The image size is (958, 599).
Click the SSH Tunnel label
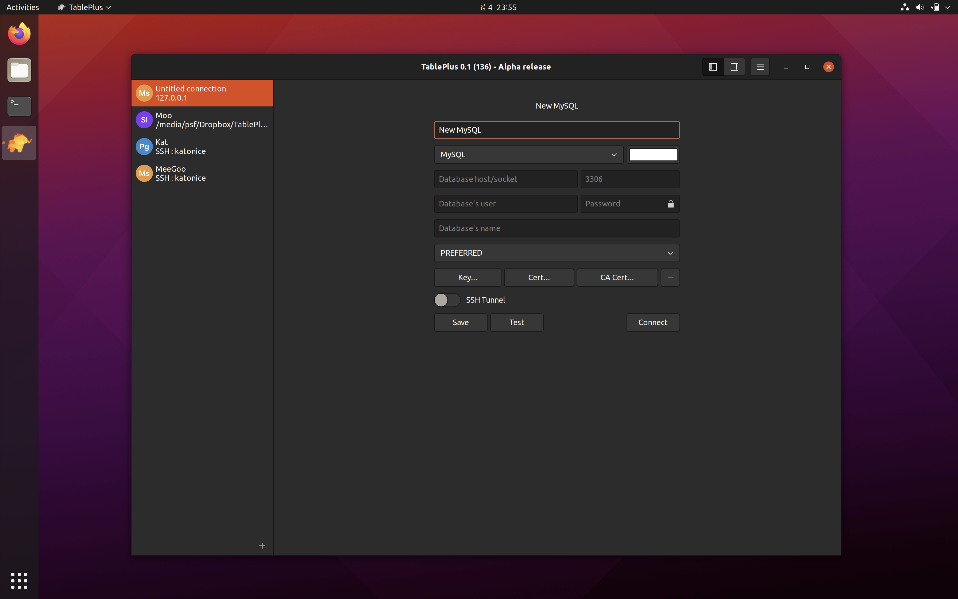(x=485, y=300)
